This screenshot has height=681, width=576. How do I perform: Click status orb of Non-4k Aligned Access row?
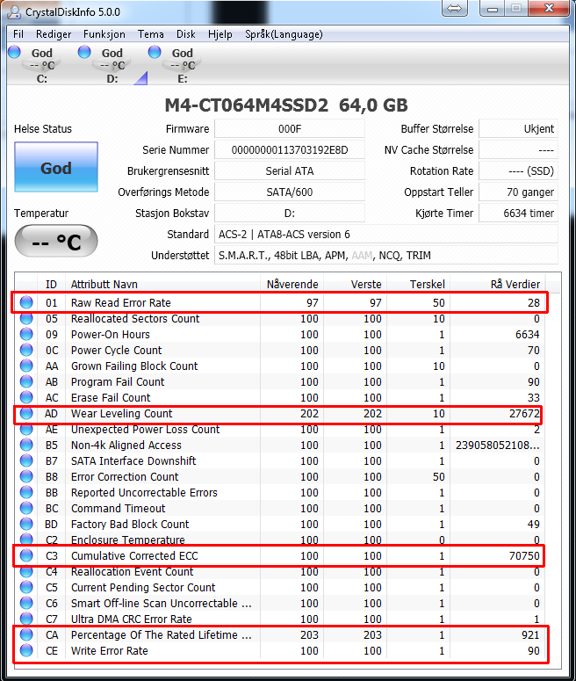(x=26, y=445)
